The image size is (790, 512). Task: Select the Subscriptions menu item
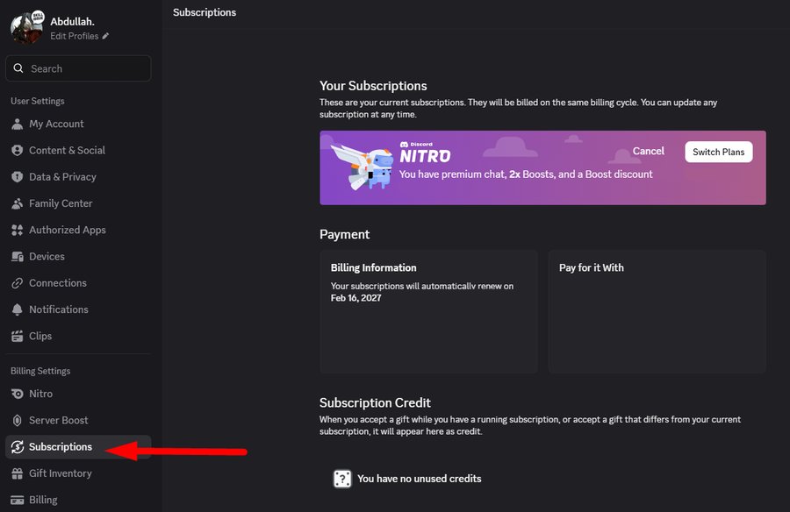coord(78,446)
